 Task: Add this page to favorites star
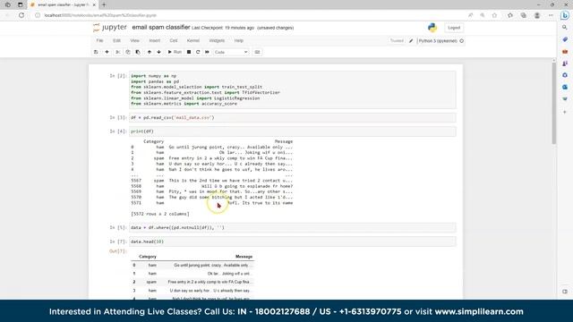pos(494,15)
